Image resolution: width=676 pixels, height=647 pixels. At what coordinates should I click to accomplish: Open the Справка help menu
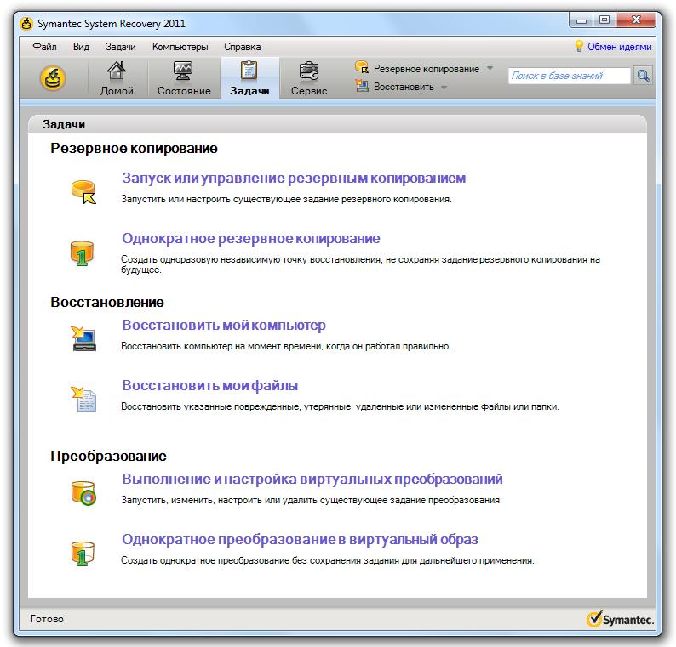coord(243,47)
